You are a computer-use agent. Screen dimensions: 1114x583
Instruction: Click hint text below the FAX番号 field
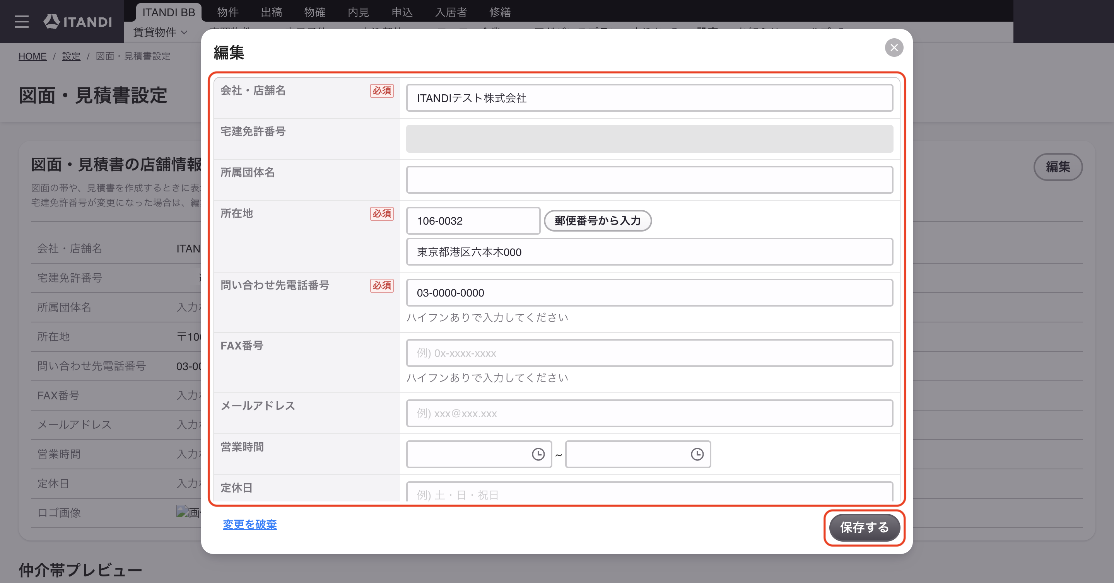coord(487,378)
